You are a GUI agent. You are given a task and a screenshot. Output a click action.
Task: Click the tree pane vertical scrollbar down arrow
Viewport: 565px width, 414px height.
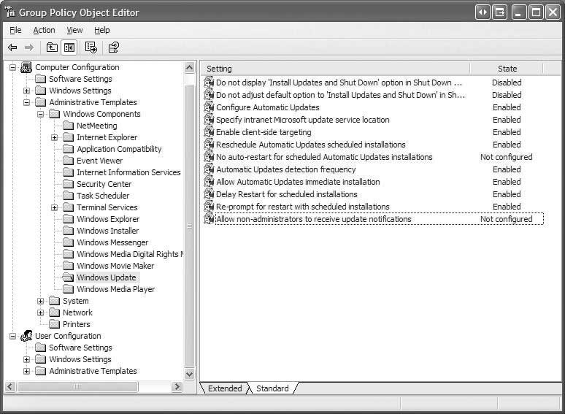(190, 374)
